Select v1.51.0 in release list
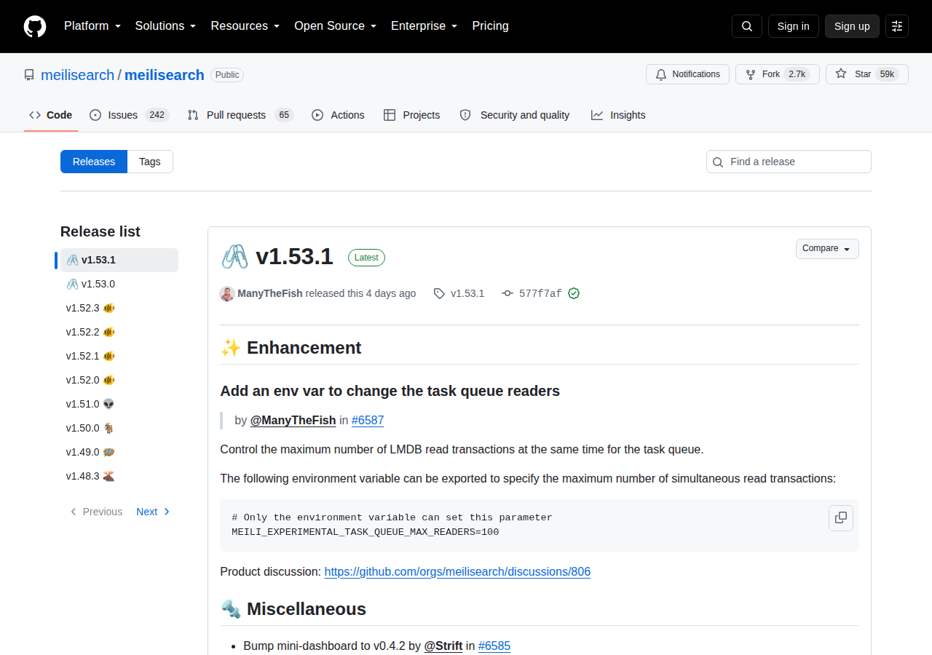The width and height of the screenshot is (932, 655). (x=119, y=404)
